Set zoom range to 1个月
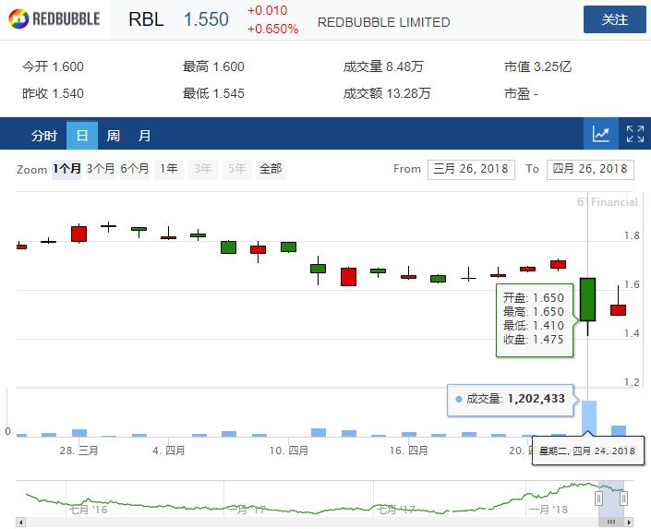The height and width of the screenshot is (529, 651). 66,169
